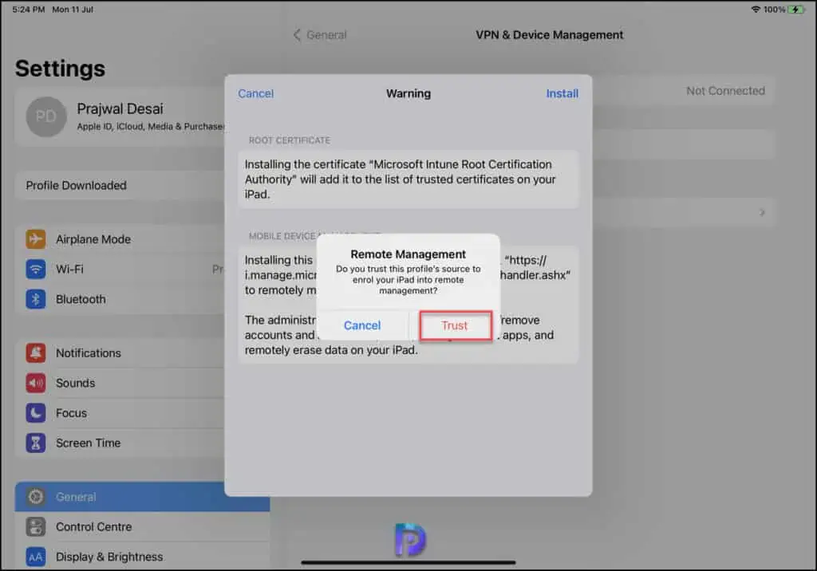Image resolution: width=817 pixels, height=571 pixels.
Task: Click the ROOT CERTIFICATE section label
Action: pos(289,140)
